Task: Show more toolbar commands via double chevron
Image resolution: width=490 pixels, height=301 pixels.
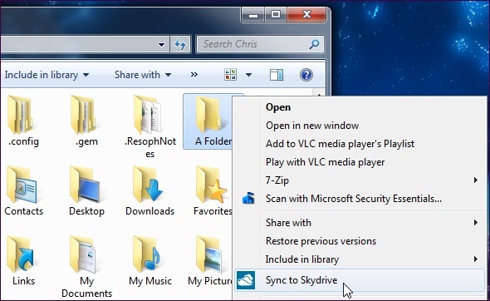Action: [x=194, y=75]
